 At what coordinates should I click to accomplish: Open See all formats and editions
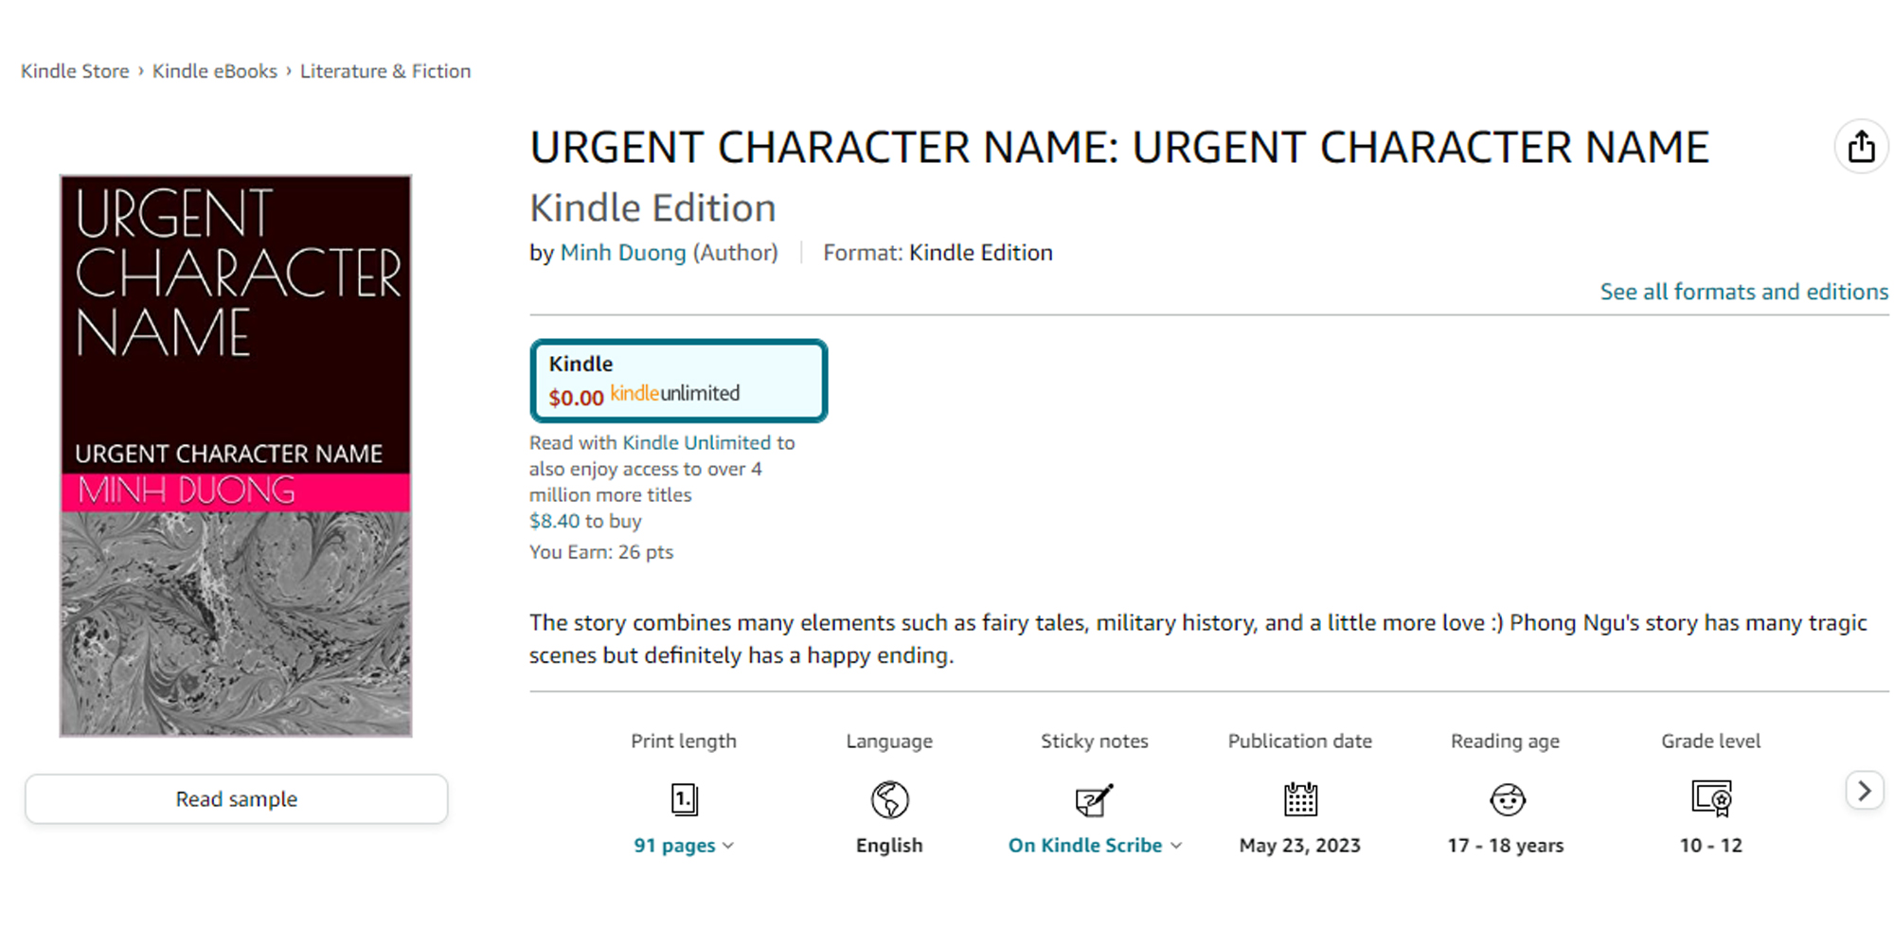(1743, 291)
